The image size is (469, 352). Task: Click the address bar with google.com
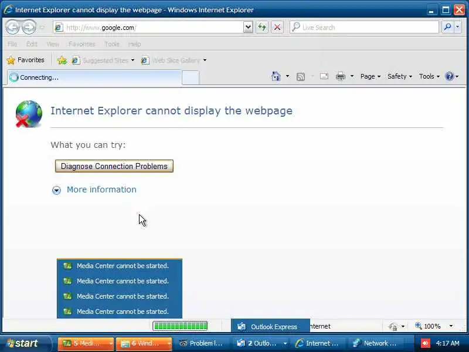pyautogui.click(x=148, y=28)
